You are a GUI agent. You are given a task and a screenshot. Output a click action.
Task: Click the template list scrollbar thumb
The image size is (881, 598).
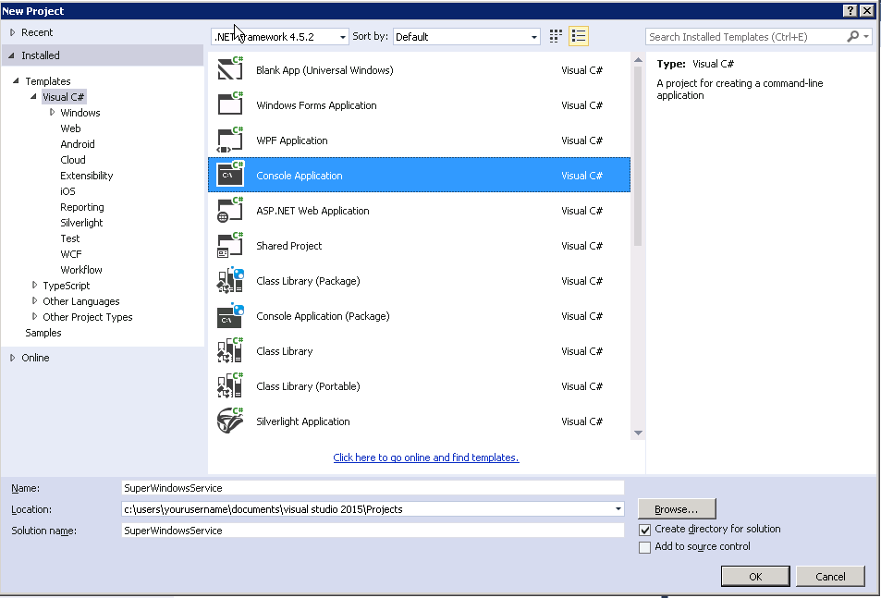click(x=638, y=156)
